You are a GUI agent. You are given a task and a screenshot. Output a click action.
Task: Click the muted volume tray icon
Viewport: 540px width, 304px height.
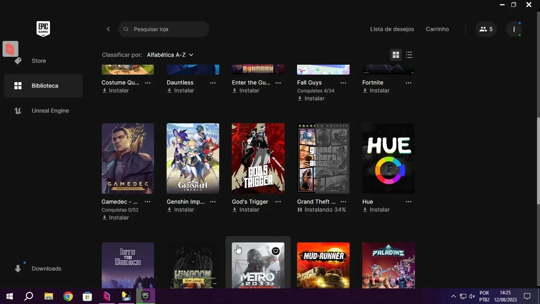[472, 296]
